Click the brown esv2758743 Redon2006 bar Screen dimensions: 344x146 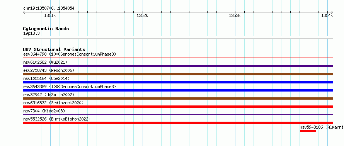point(178,74)
